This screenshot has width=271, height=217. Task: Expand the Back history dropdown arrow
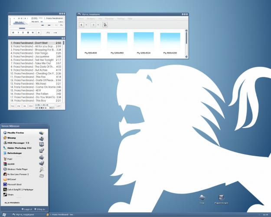(87, 25)
